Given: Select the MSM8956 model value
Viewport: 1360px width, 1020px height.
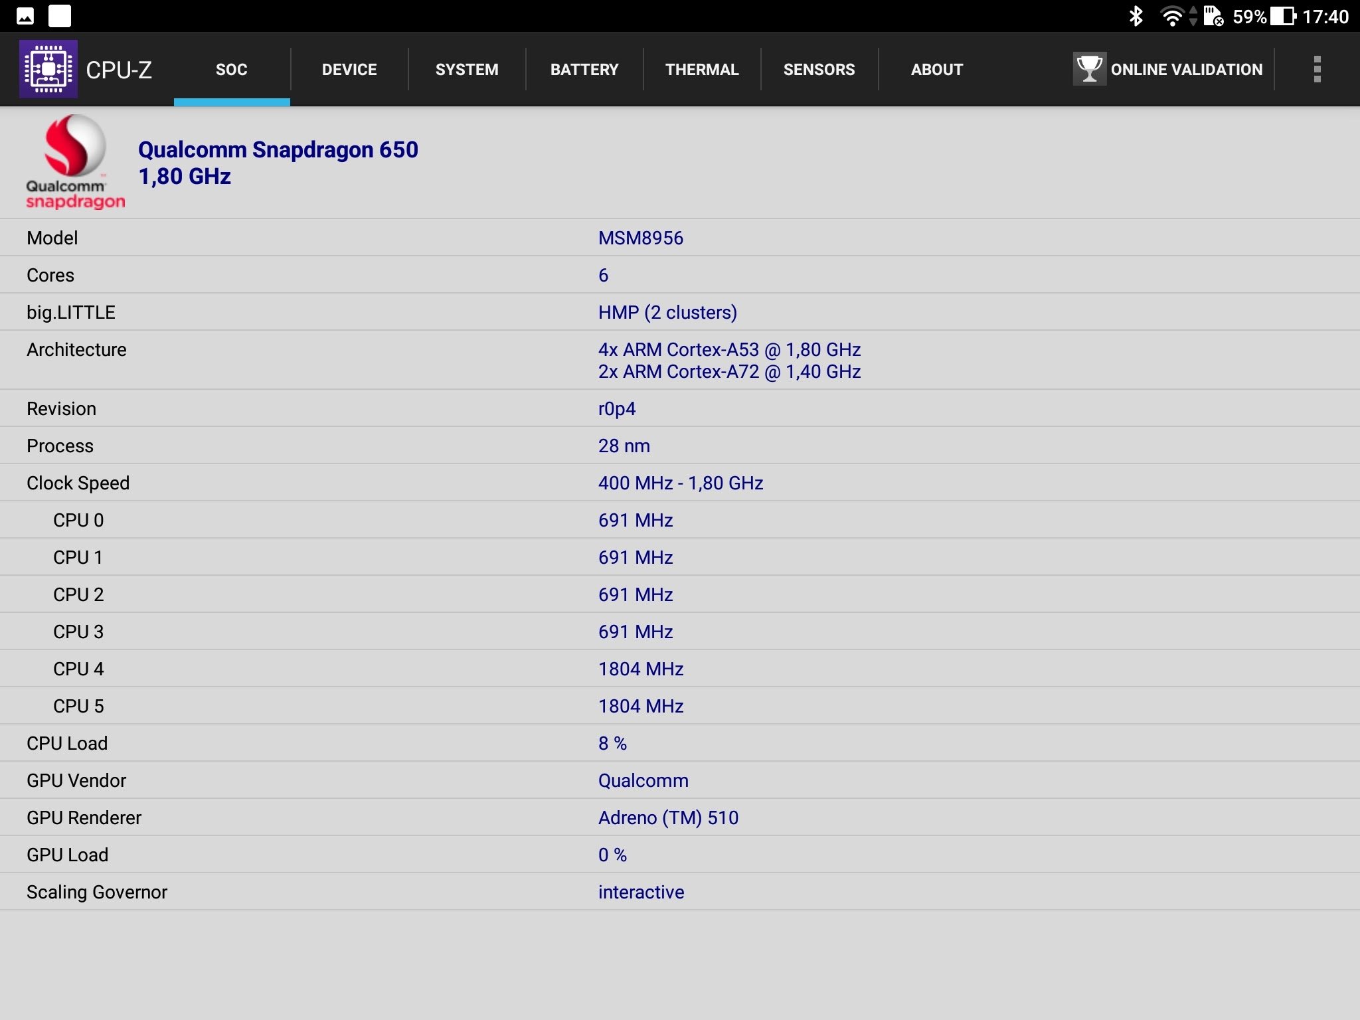Looking at the screenshot, I should point(641,238).
